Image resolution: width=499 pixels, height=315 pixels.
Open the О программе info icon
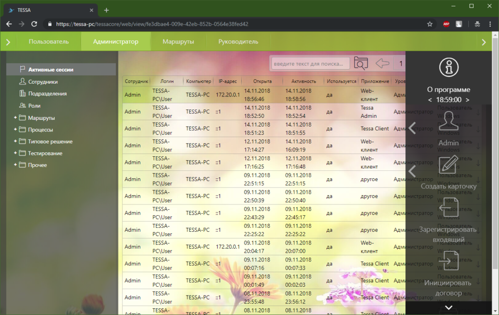point(449,68)
